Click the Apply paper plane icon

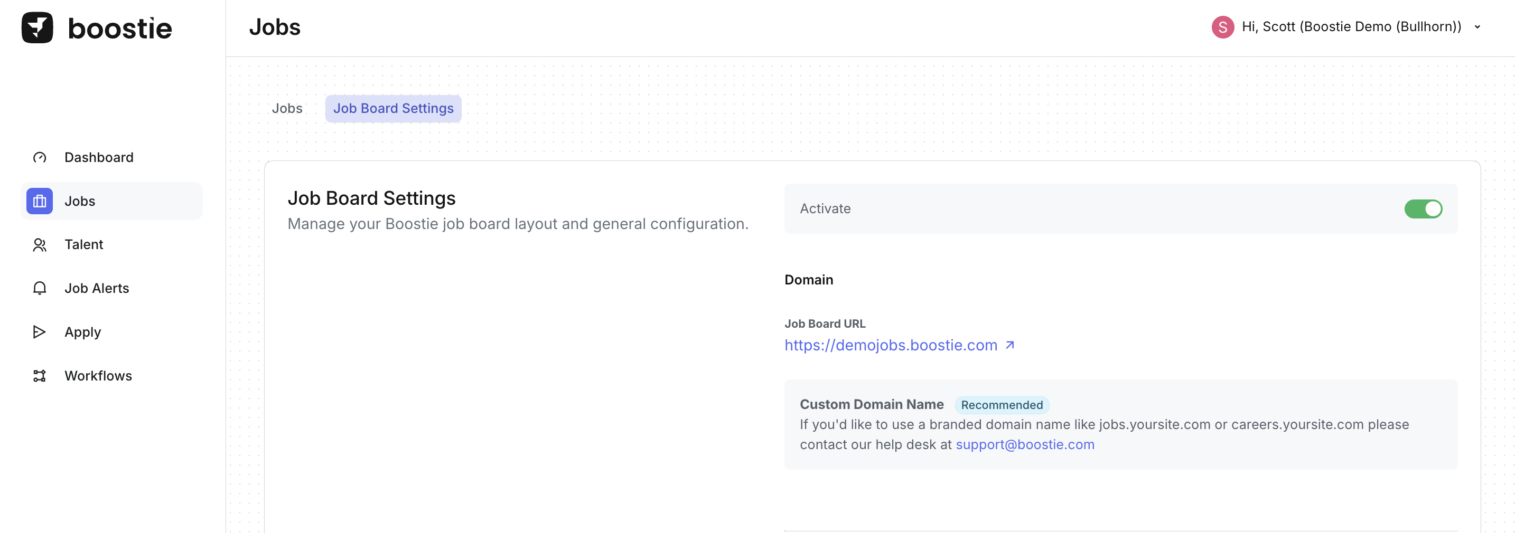coord(40,332)
